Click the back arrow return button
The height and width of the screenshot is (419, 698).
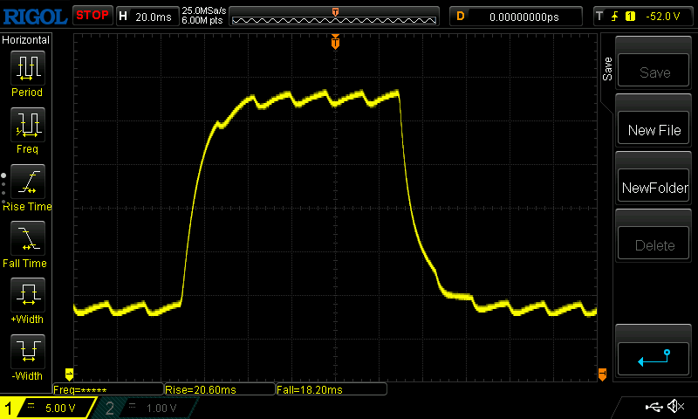654,357
